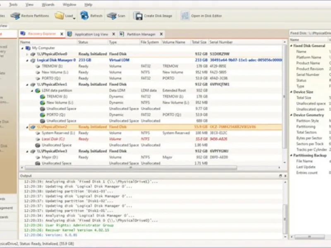Click the Refresh toolbar icon
Image resolution: width=331 pixels, height=248 pixels.
click(x=84, y=16)
